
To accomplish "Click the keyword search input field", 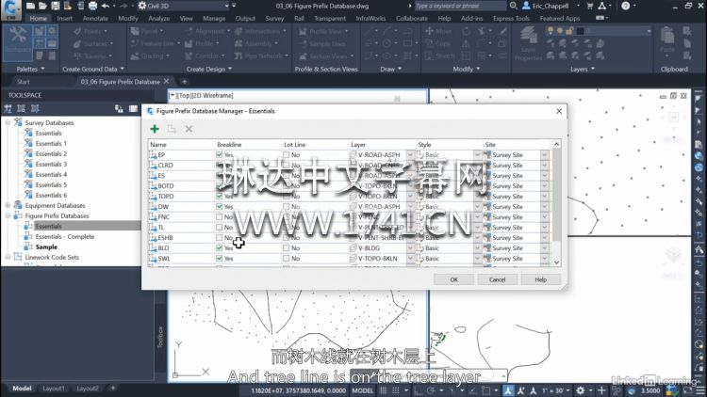I will tap(460, 6).
